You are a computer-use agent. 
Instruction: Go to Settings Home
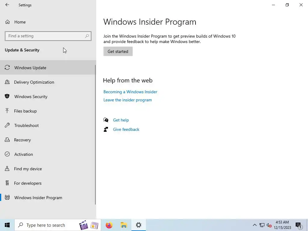tap(48, 22)
